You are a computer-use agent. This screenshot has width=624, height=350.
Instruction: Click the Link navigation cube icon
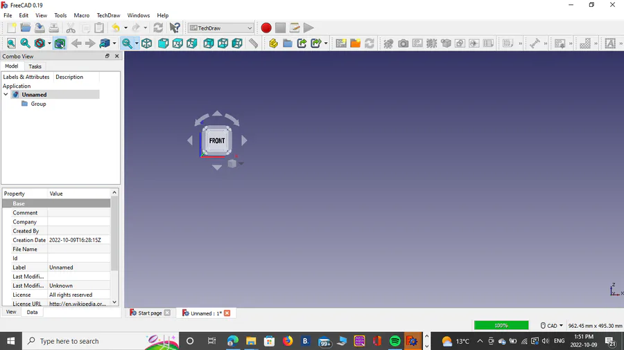[105, 44]
